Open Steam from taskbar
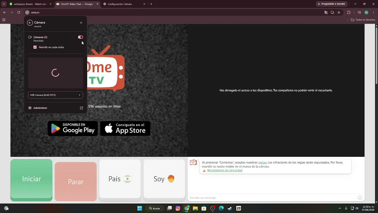Screen dimensions: 378x213 tap(230, 208)
